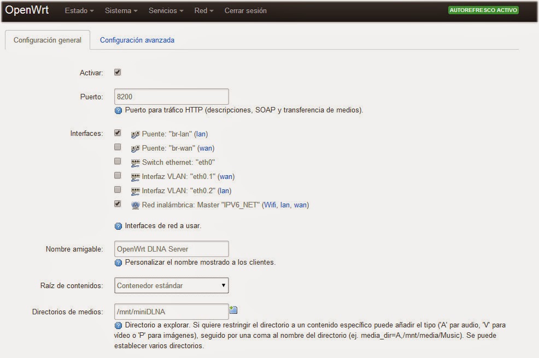Viewport: 539px width, 358px height.
Task: Click the IPV6_NET wireless network icon
Action: click(x=136, y=205)
